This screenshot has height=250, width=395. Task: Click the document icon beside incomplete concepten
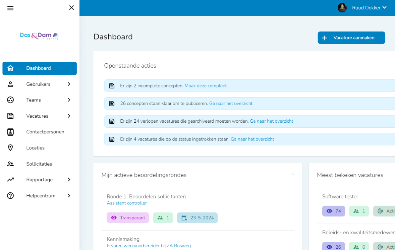coord(112,85)
